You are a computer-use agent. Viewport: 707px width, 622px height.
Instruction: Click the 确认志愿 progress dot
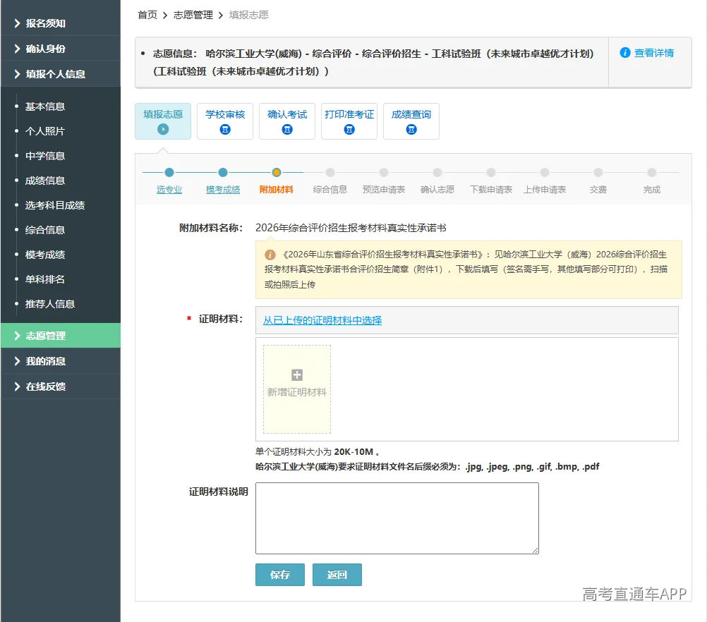pos(437,172)
